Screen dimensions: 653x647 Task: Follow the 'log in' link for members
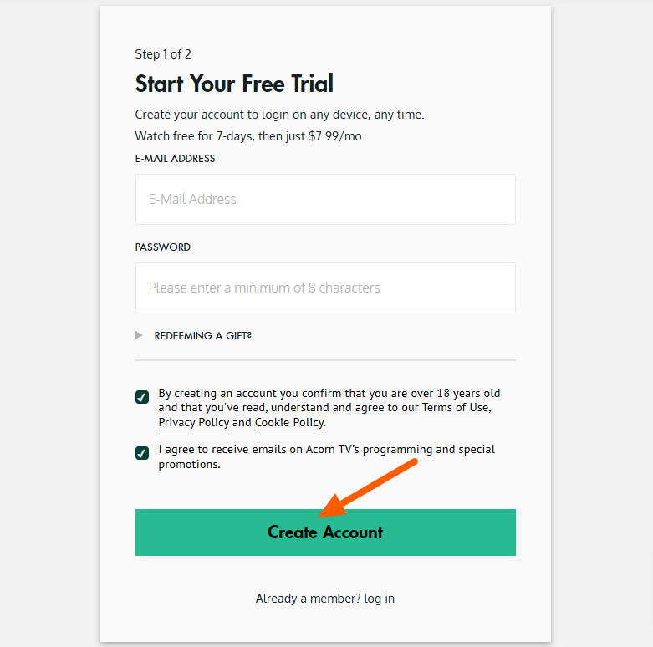(x=379, y=599)
